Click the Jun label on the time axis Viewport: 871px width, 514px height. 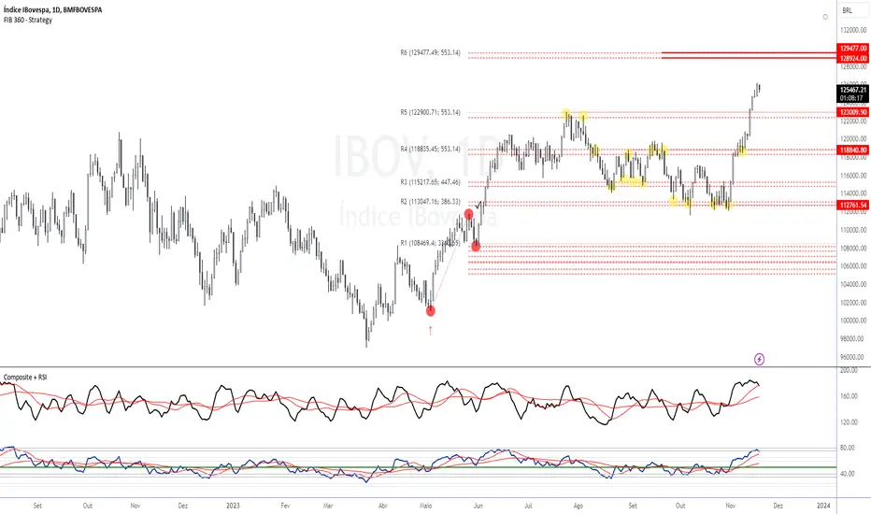[x=478, y=506]
